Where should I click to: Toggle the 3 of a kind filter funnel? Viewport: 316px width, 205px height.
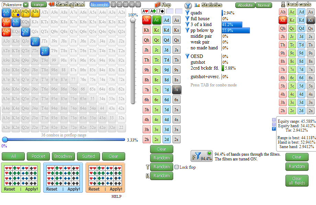[188, 24]
